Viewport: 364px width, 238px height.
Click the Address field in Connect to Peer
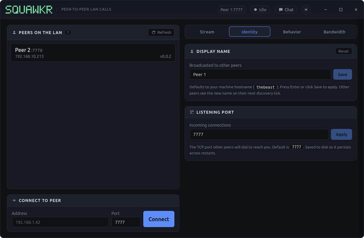click(x=60, y=222)
